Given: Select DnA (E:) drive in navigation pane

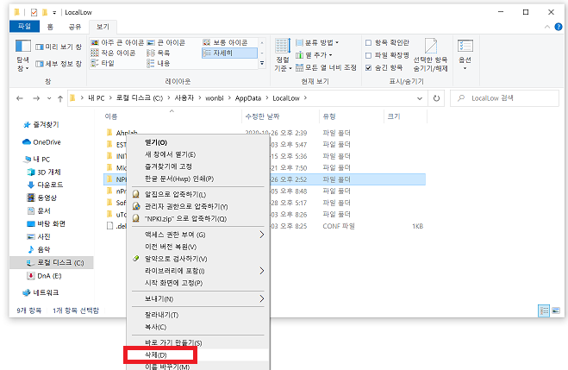Looking at the screenshot, I should [44, 276].
